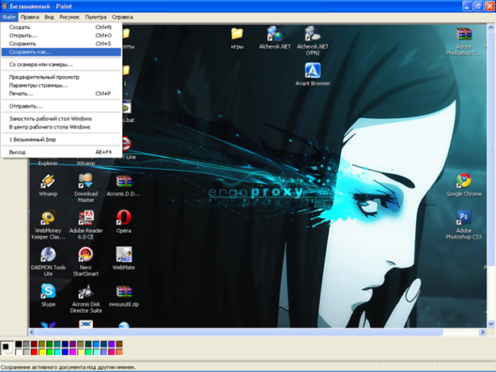Click the Adobe Reader 6.0 CE icon
The width and height of the screenshot is (496, 372).
pos(85,218)
